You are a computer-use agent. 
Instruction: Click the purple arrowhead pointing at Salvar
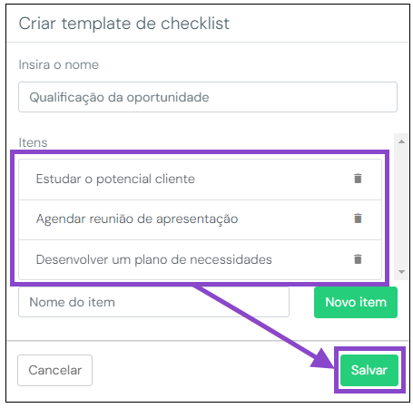(x=324, y=359)
